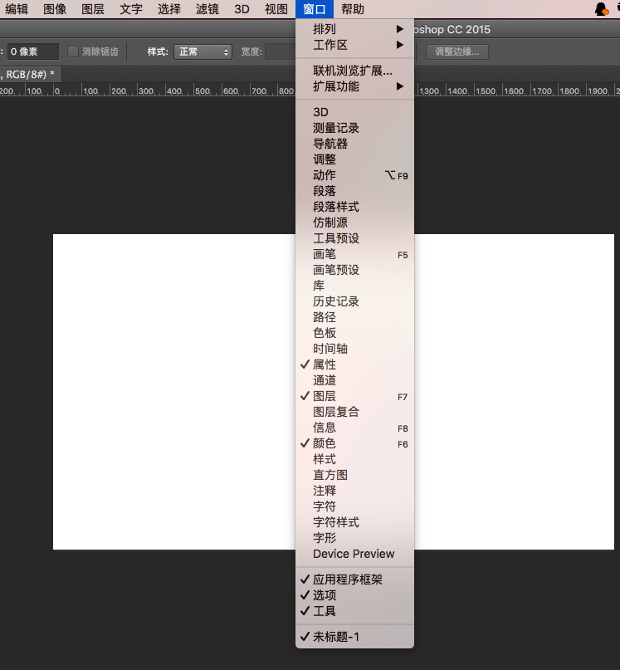
Task: Show the 路径 panel
Action: (354, 317)
